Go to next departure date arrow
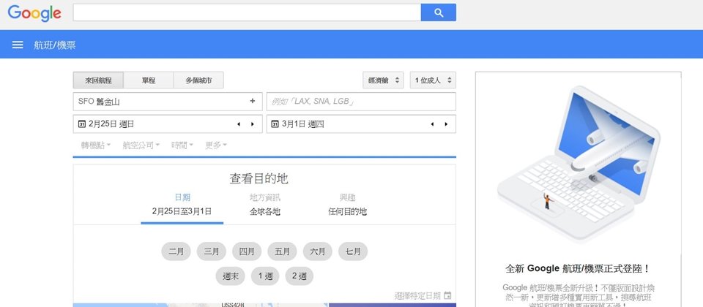This screenshot has height=307, width=703. (x=253, y=124)
